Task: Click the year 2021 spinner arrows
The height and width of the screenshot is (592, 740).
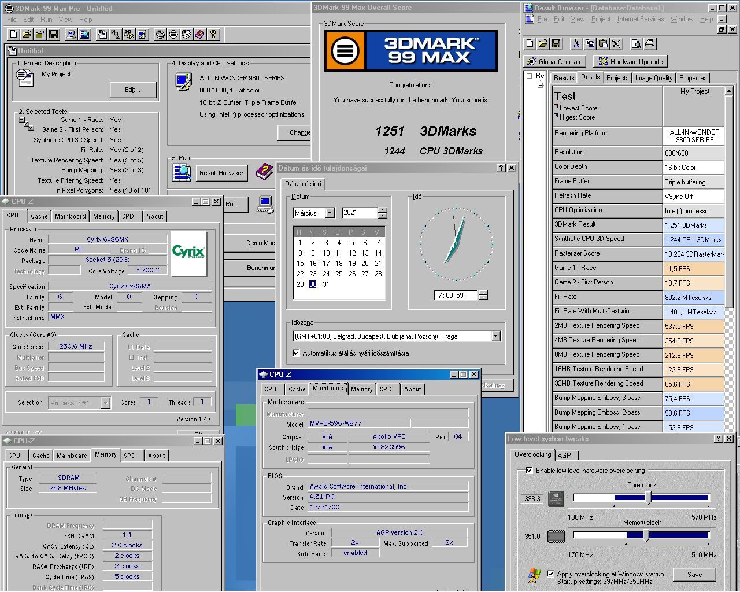Action: pyautogui.click(x=382, y=213)
